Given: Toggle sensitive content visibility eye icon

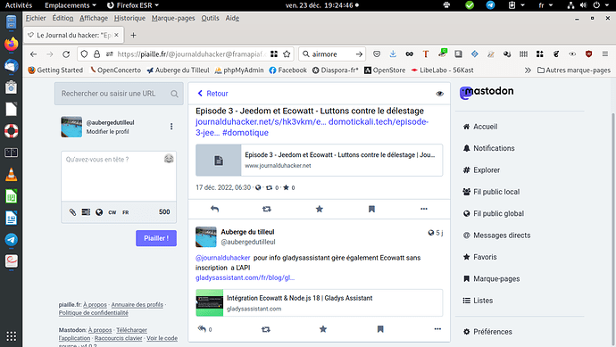Looking at the screenshot, I should (440, 94).
